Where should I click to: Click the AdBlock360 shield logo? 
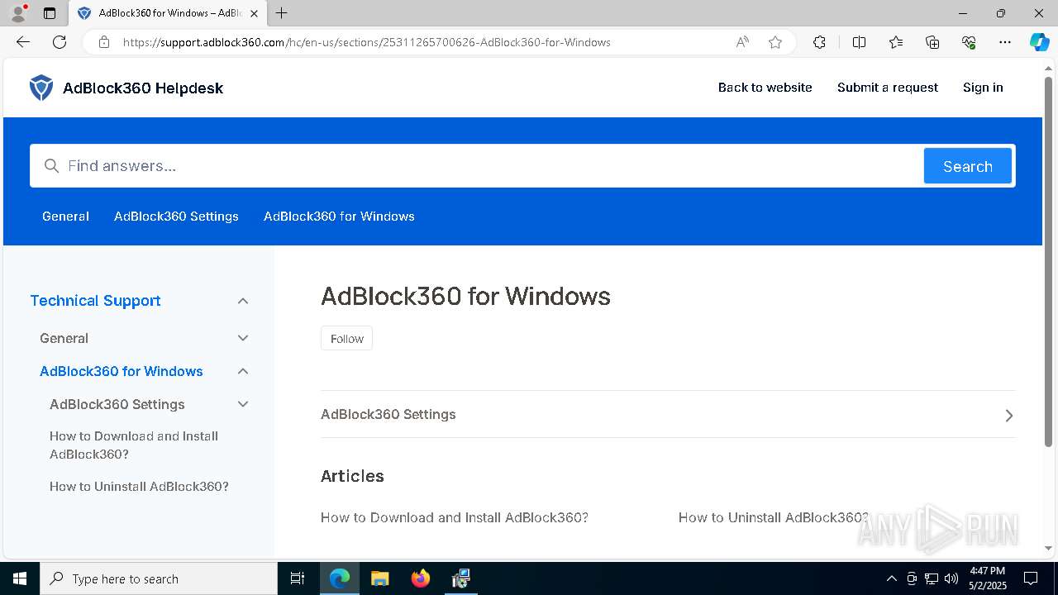(41, 88)
